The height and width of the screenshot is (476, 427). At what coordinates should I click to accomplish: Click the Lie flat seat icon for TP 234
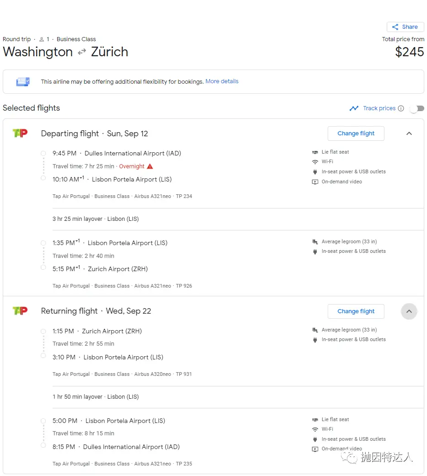pyautogui.click(x=315, y=152)
